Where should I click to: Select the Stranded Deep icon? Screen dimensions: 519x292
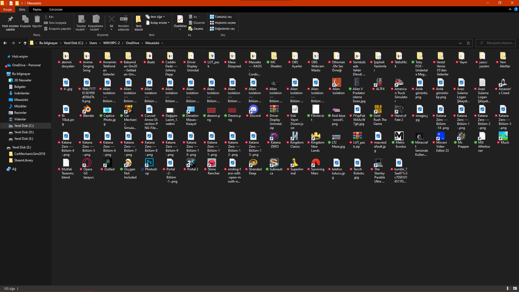253,163
